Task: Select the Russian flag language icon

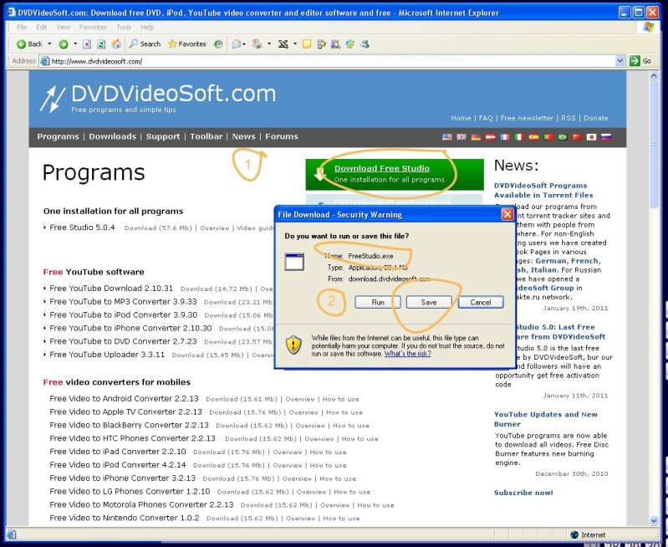Action: [x=606, y=137]
